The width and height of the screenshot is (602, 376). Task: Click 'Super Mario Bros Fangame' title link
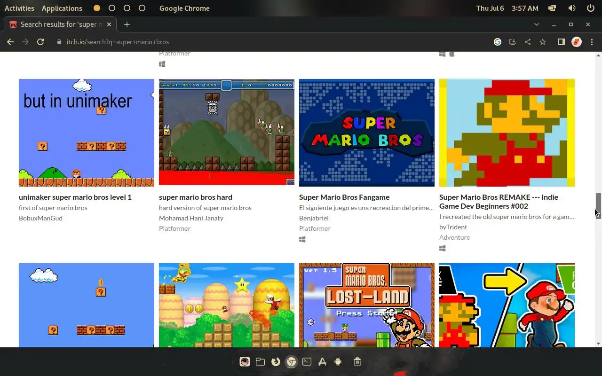(344, 197)
